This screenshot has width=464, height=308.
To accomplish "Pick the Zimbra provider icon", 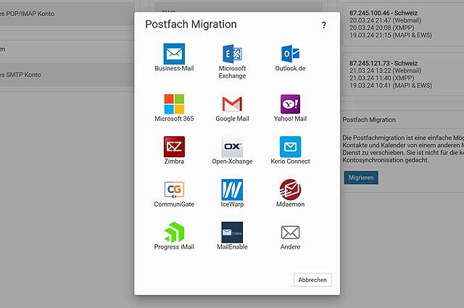I will (x=174, y=146).
